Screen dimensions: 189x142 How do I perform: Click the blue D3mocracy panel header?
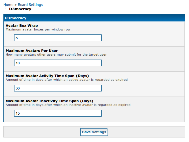[x=94, y=18]
